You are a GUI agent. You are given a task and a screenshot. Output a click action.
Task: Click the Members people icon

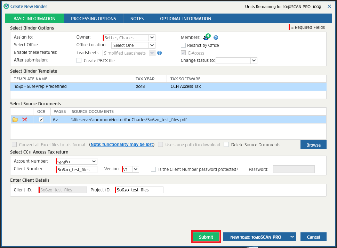[206, 38]
